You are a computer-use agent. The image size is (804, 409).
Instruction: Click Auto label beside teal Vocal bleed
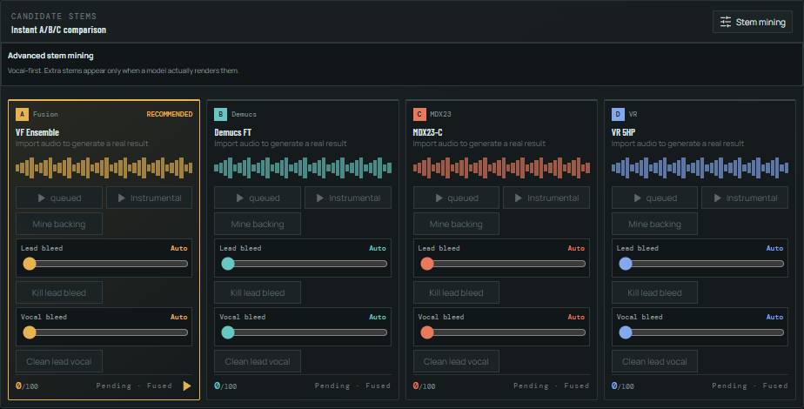pos(378,317)
